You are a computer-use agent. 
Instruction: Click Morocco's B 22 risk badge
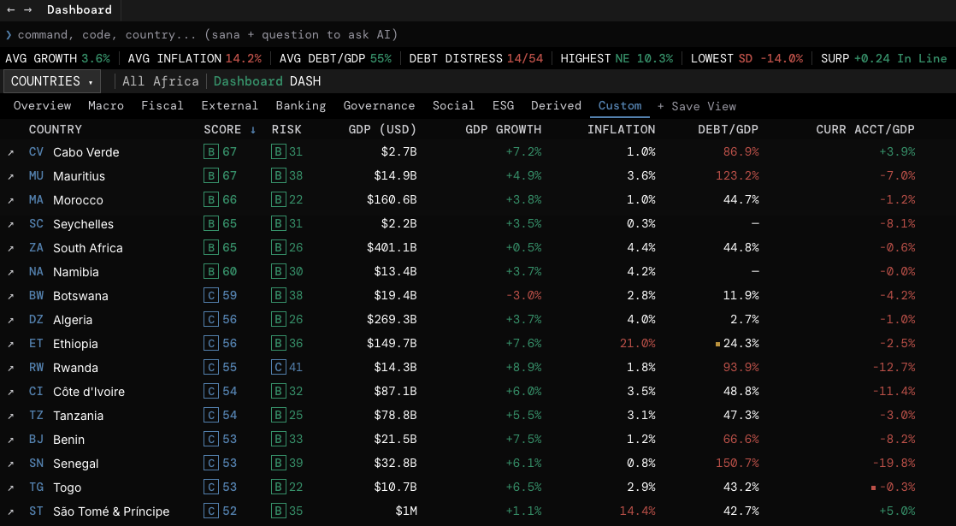tap(280, 199)
